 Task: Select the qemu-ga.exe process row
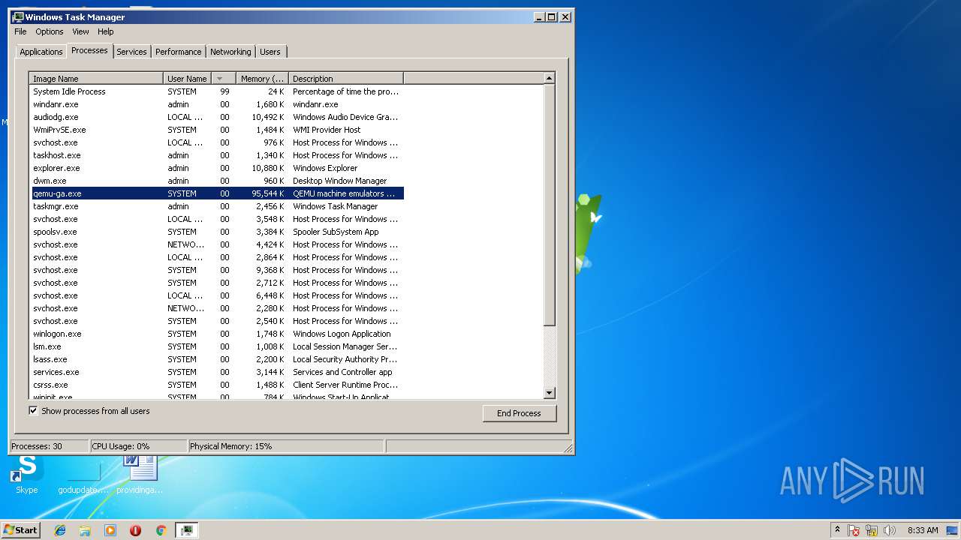coord(217,193)
